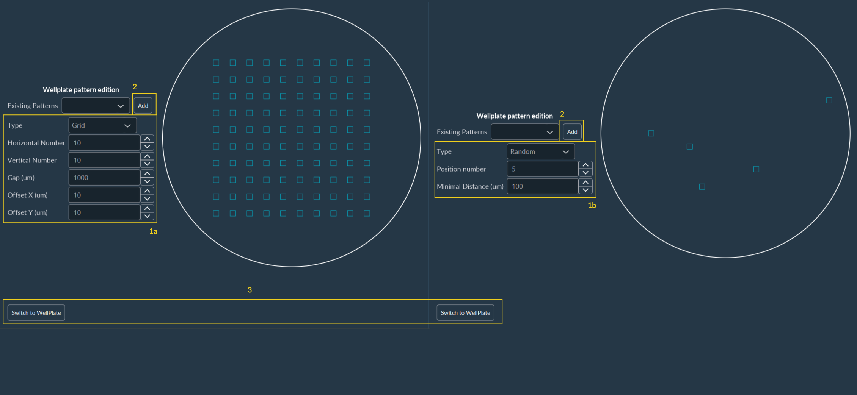Decrease Offset X using the down arrow
Viewport: 857px width, 395px height.
click(x=148, y=198)
